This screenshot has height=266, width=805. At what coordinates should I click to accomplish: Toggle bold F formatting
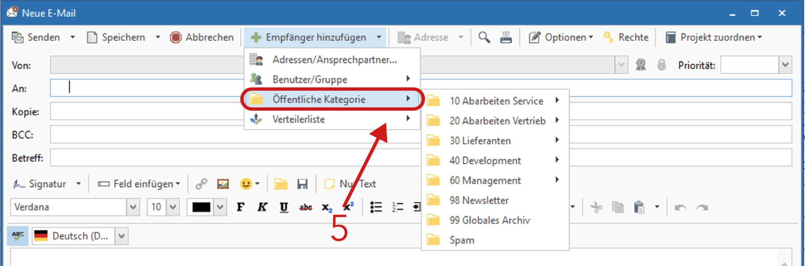pyautogui.click(x=240, y=207)
